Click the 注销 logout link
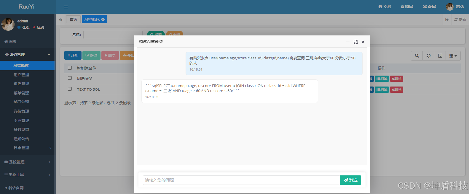The image size is (469, 194). click(38, 27)
